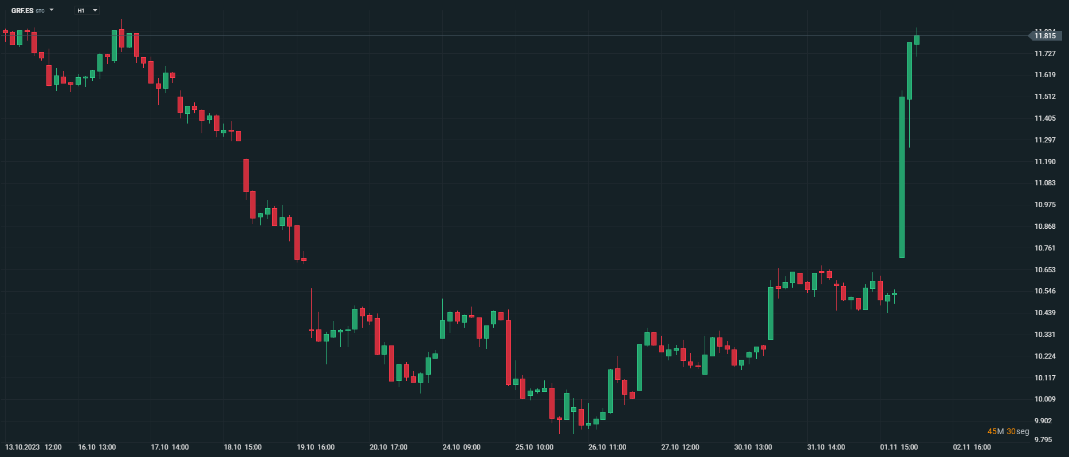
Task: Click the 01.11 15:00 time label
Action: [899, 447]
